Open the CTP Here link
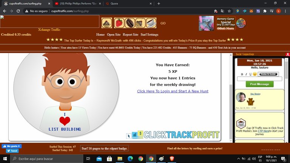 [264, 131]
